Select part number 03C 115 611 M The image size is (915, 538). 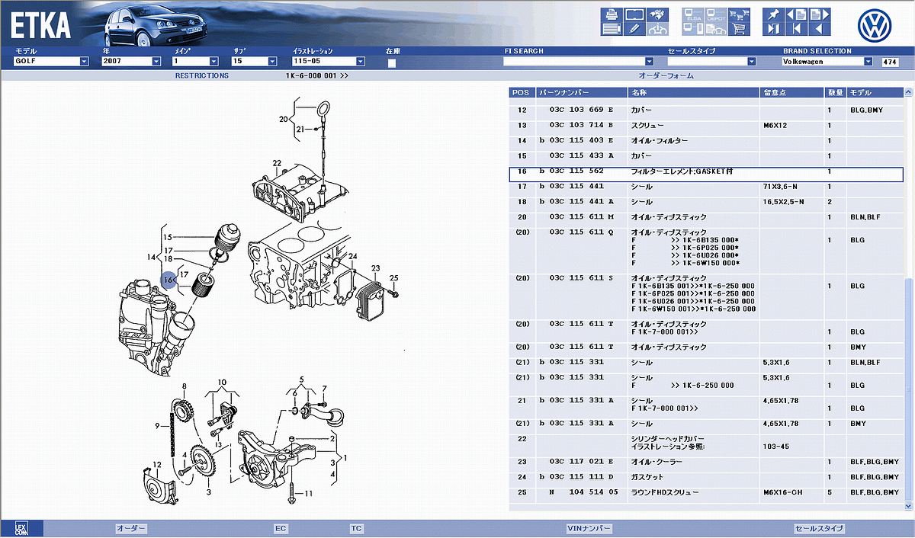click(581, 217)
